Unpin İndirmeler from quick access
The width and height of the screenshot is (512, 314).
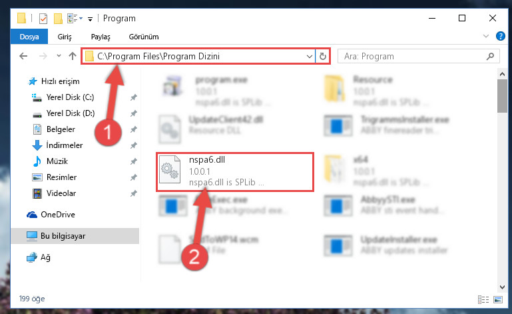(134, 145)
